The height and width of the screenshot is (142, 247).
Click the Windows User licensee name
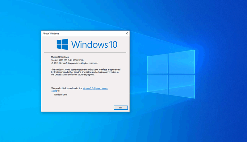[61, 95]
